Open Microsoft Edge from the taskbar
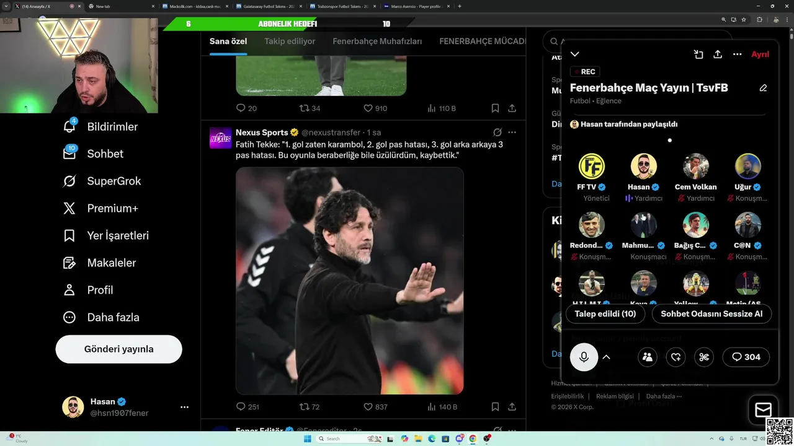 (x=432, y=439)
